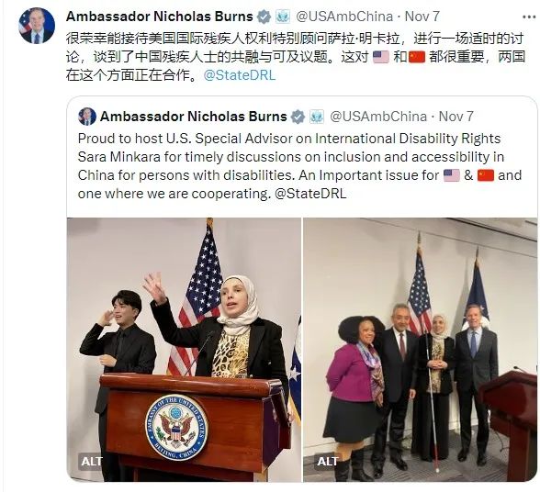The width and height of the screenshot is (540, 492).
Task: Open the main tweet author's profile avatar
Action: (x=37, y=26)
